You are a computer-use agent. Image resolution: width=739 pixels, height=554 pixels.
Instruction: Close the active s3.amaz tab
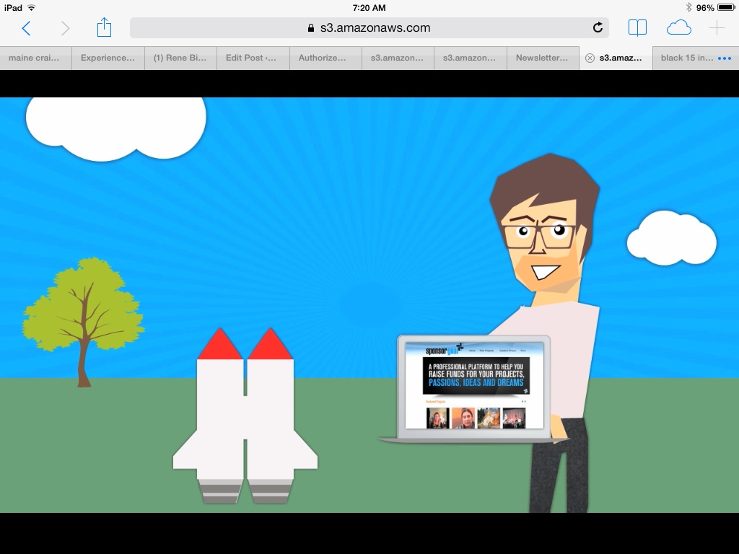click(590, 58)
